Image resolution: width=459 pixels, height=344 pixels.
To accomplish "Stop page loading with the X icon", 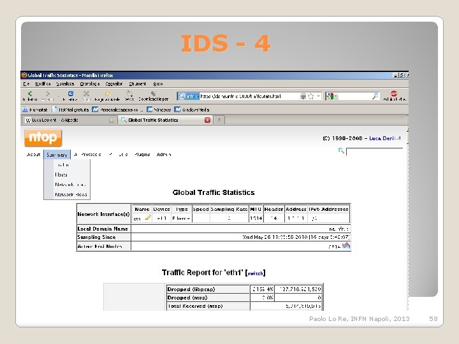I will click(x=86, y=94).
